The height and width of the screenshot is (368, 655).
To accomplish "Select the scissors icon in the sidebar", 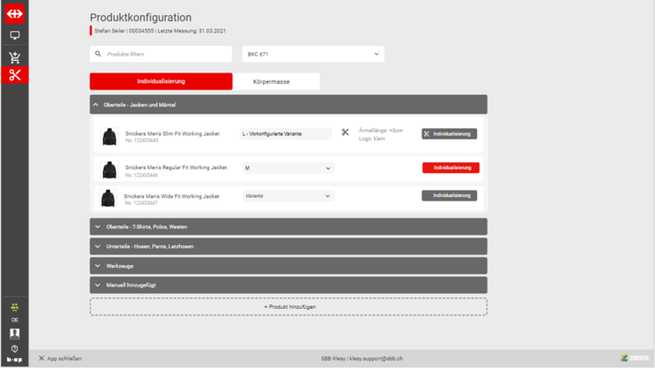I will coord(14,76).
